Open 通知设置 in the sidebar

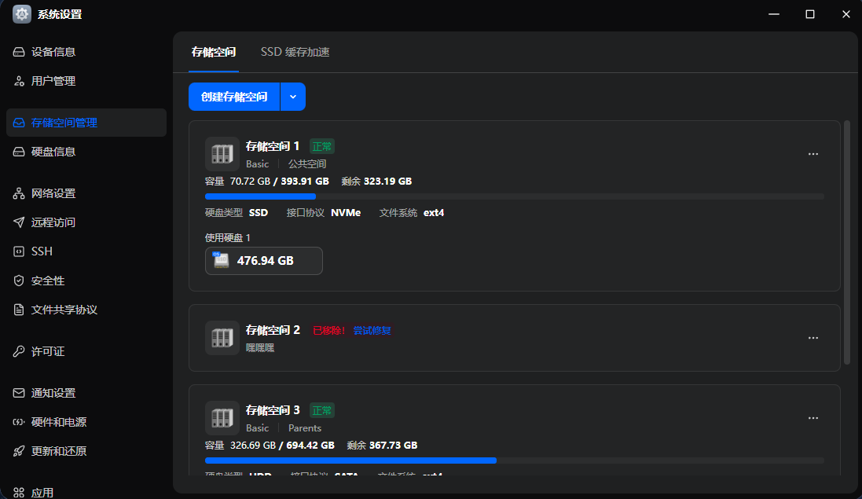click(x=86, y=393)
